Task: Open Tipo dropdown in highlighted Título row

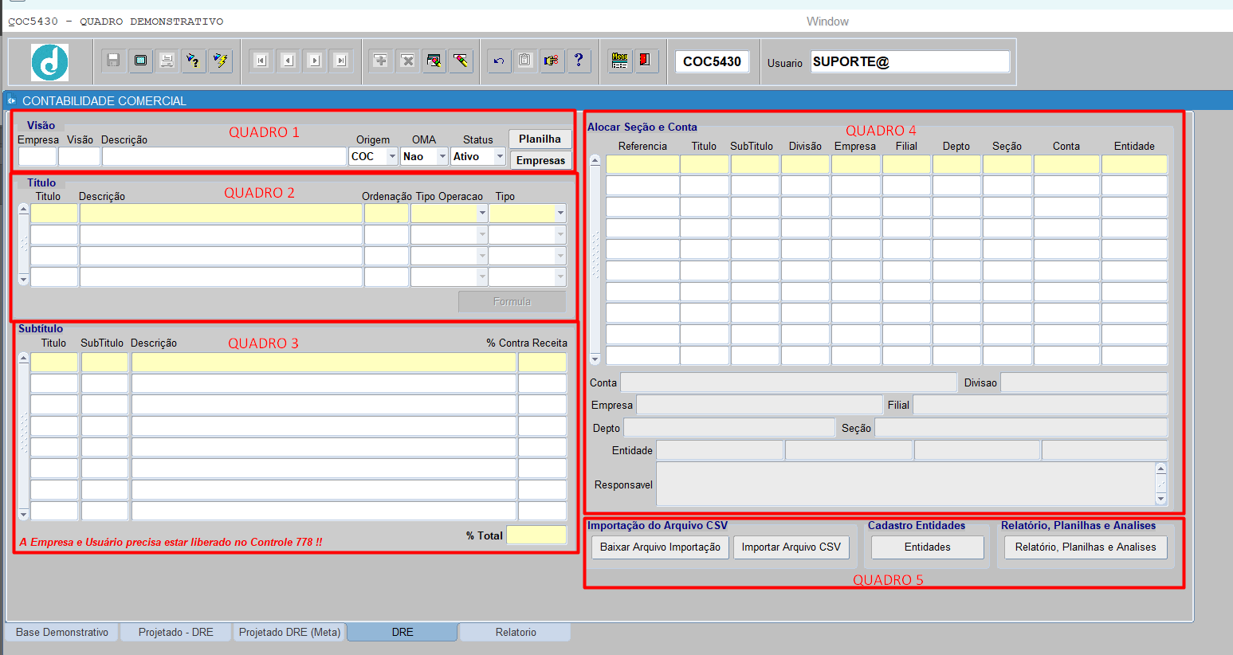Action: click(x=560, y=214)
